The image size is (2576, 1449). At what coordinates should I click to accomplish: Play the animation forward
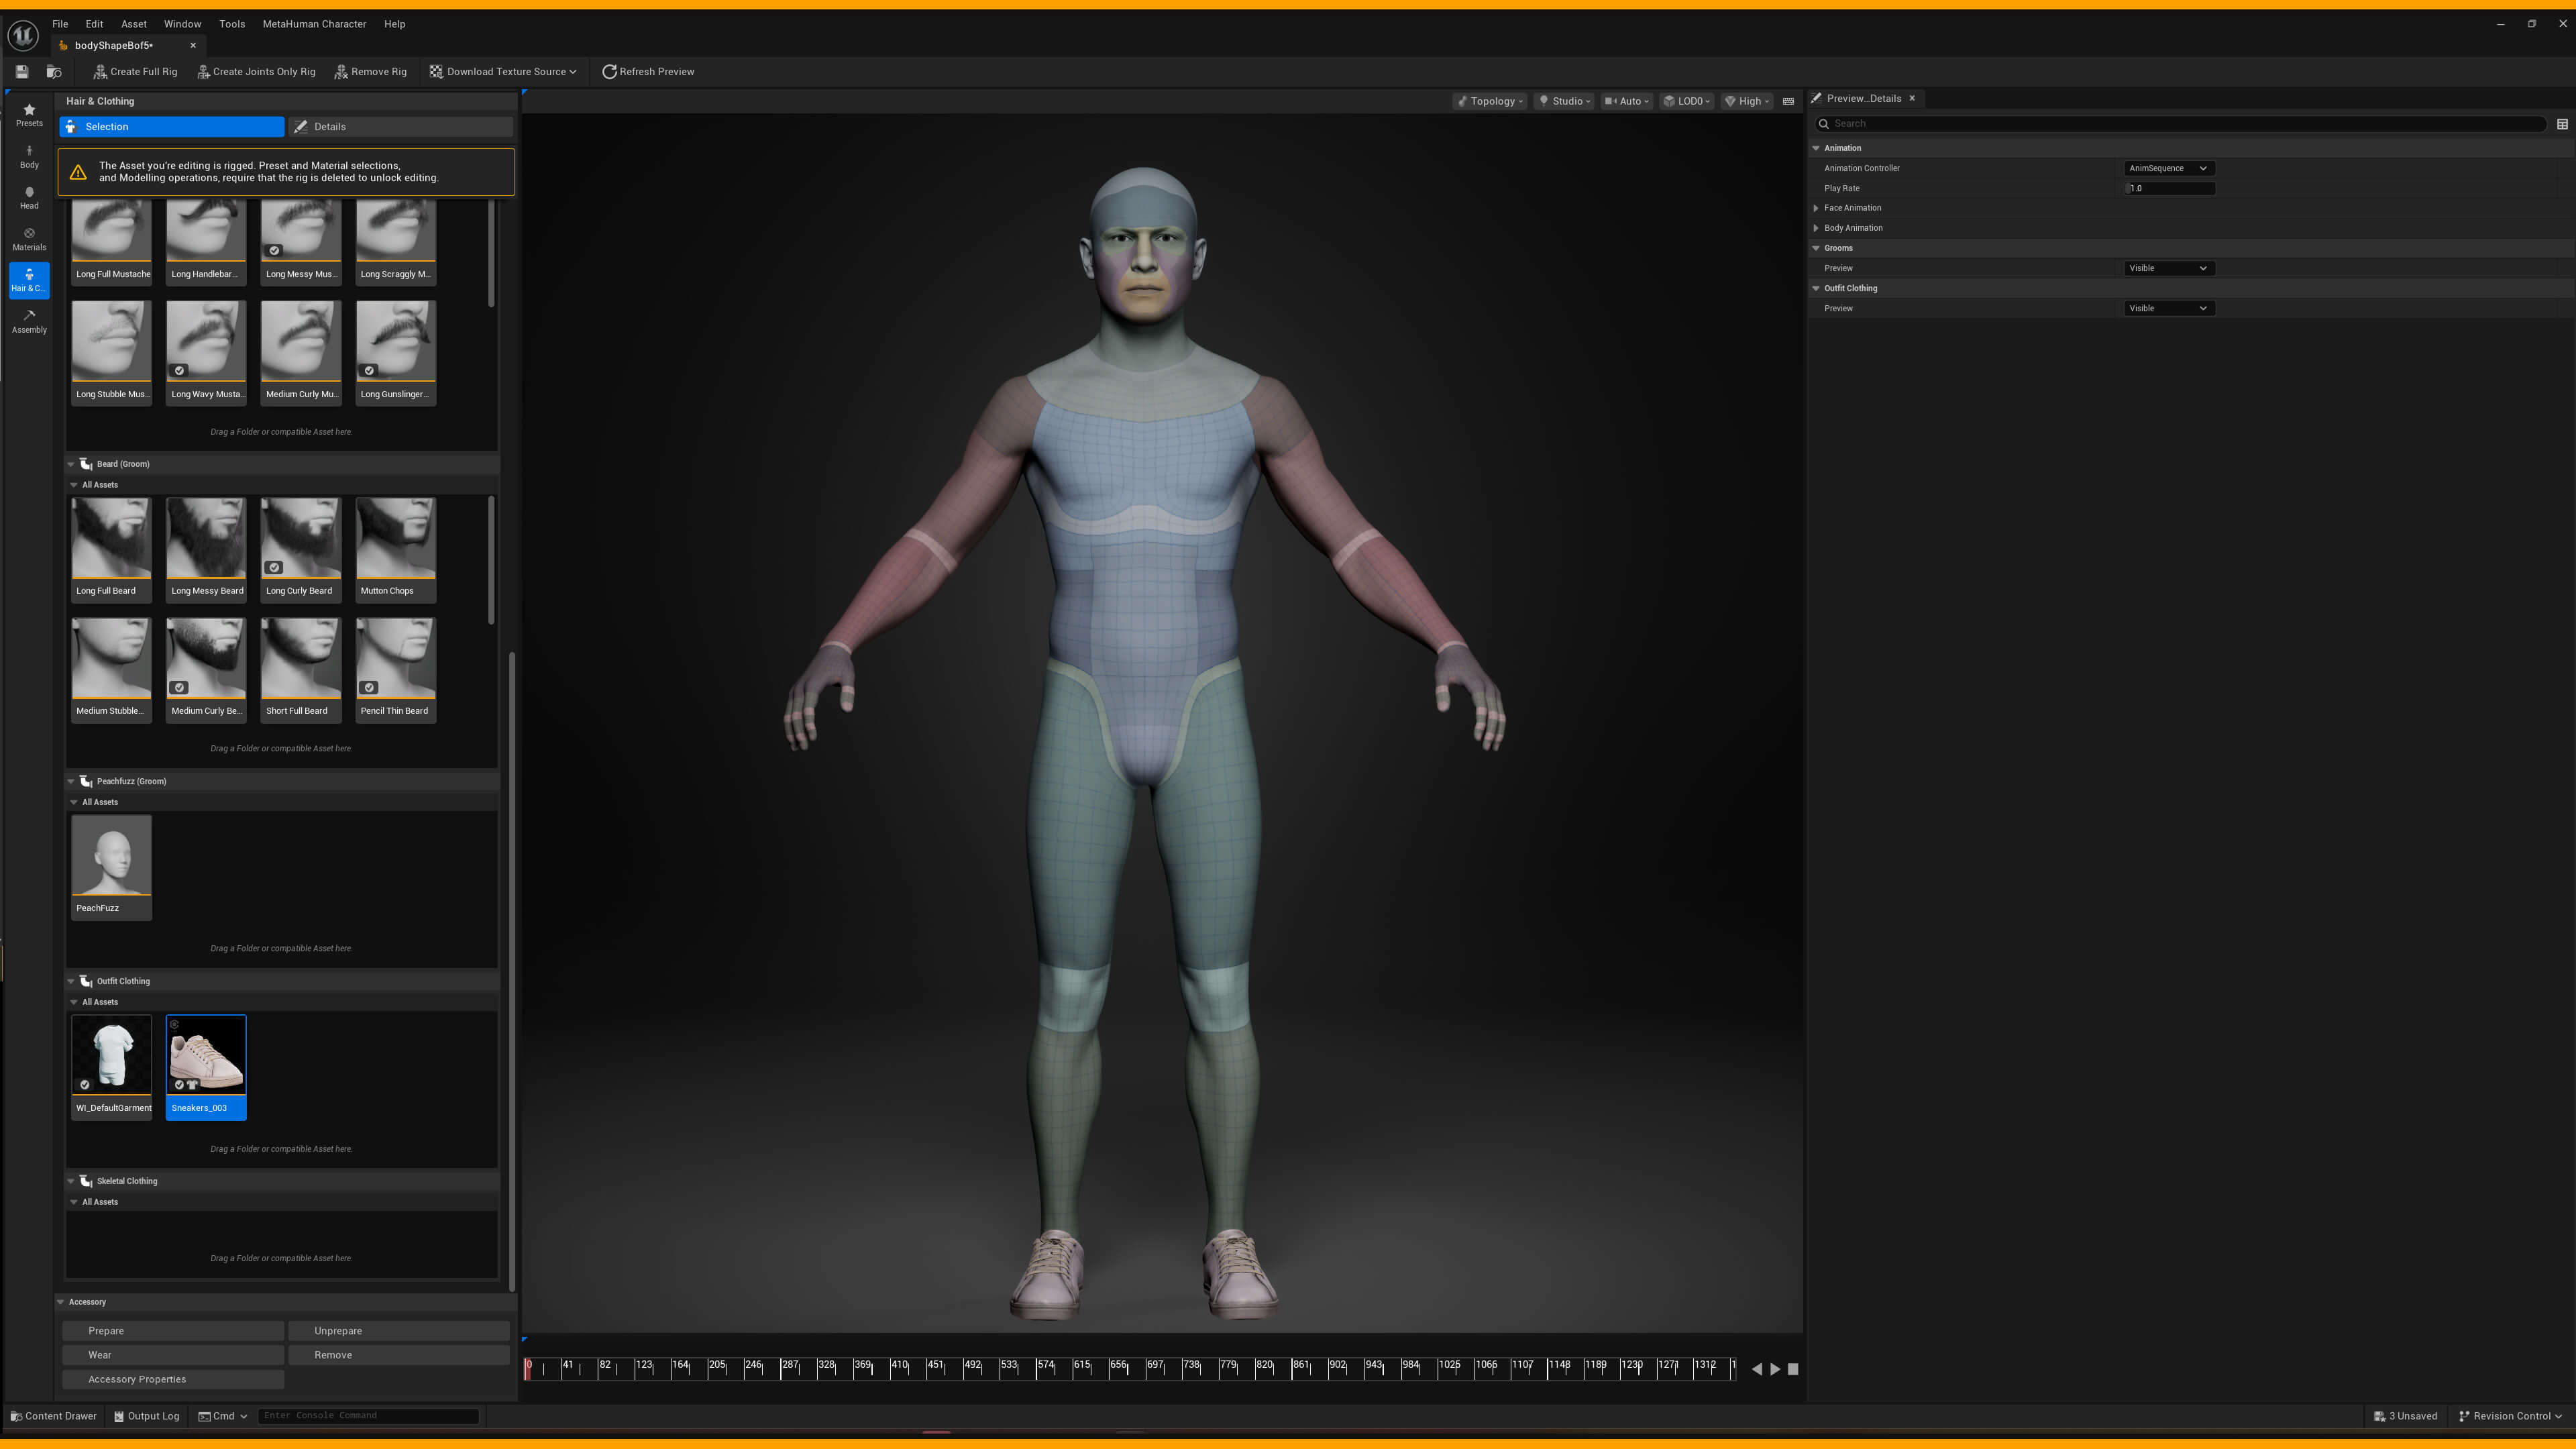click(x=1775, y=1369)
